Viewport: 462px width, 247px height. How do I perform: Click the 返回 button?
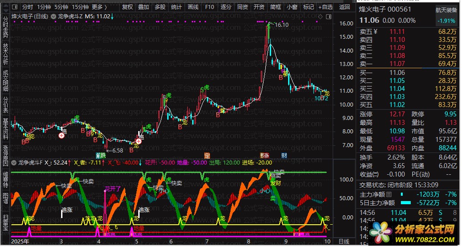click(344, 7)
